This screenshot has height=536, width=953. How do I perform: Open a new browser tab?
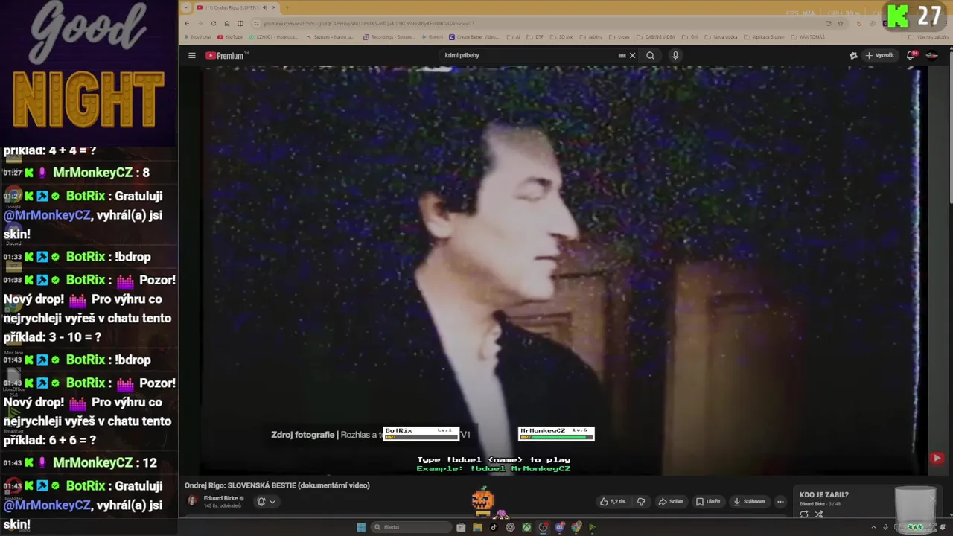coord(287,7)
